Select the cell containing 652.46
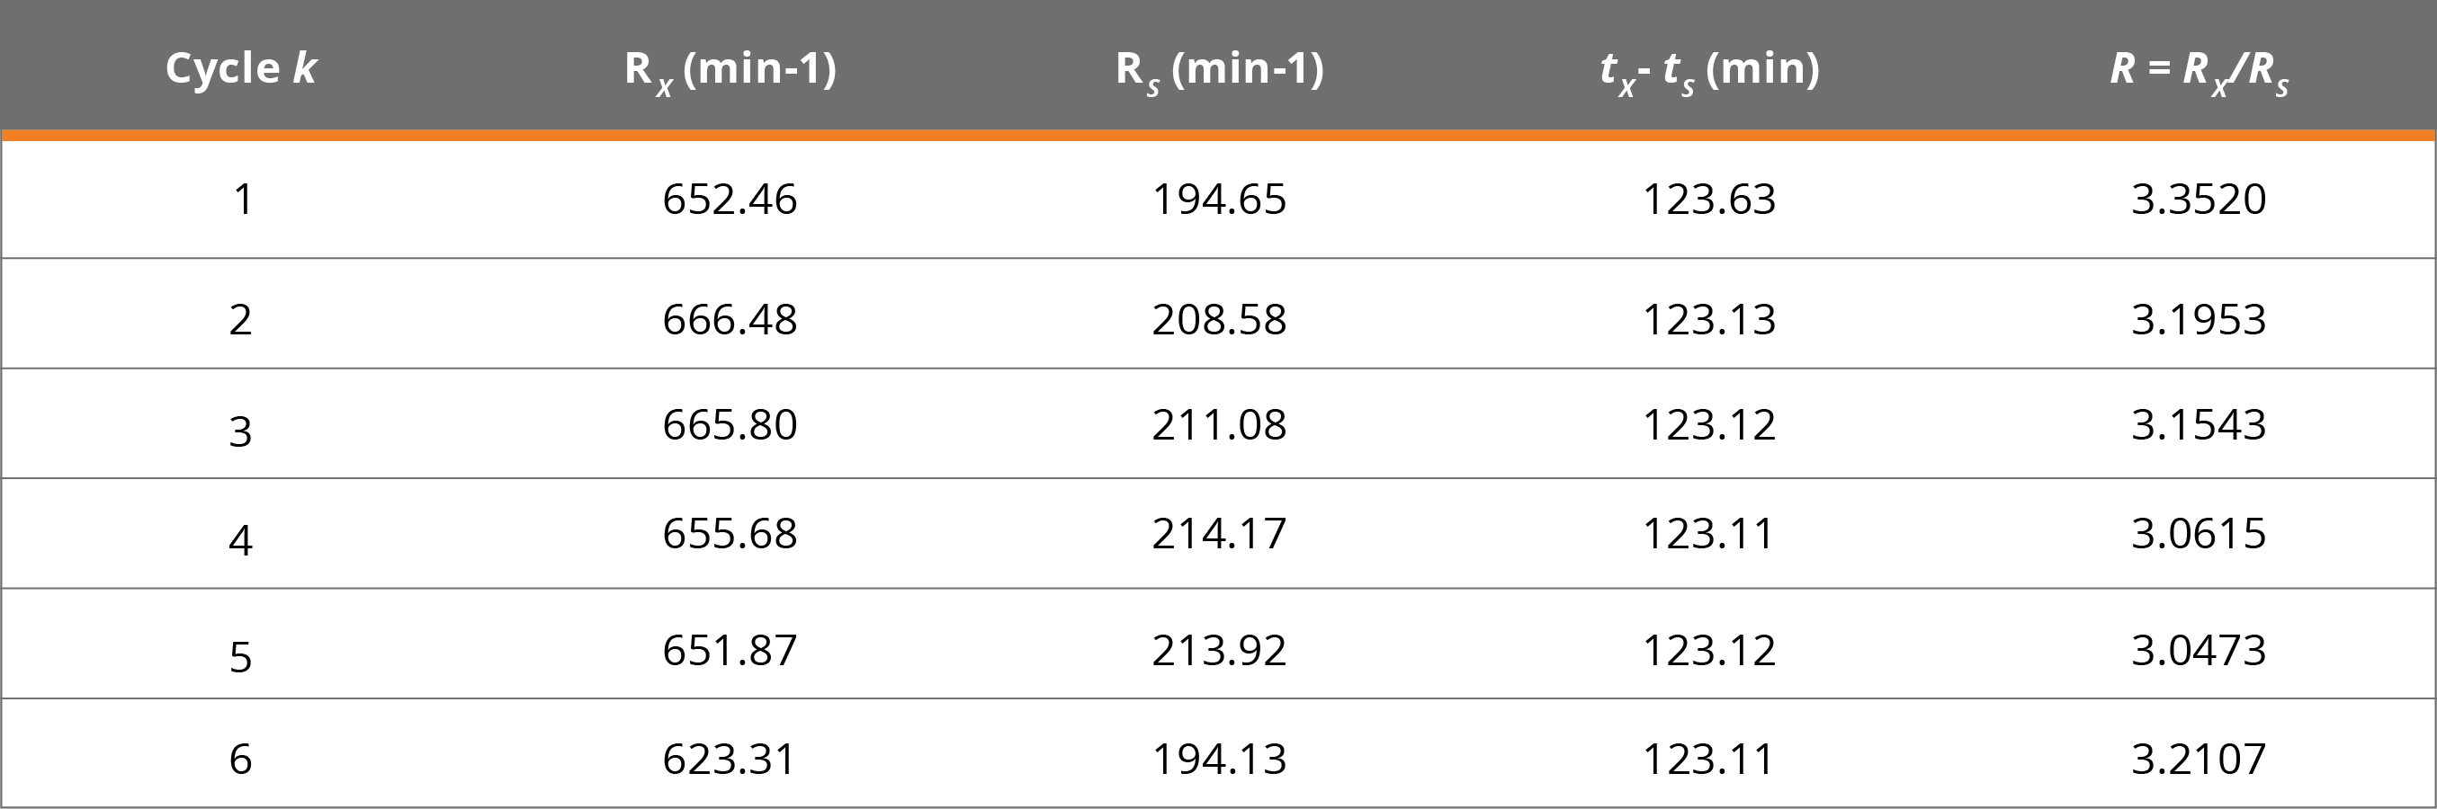 tap(730, 200)
